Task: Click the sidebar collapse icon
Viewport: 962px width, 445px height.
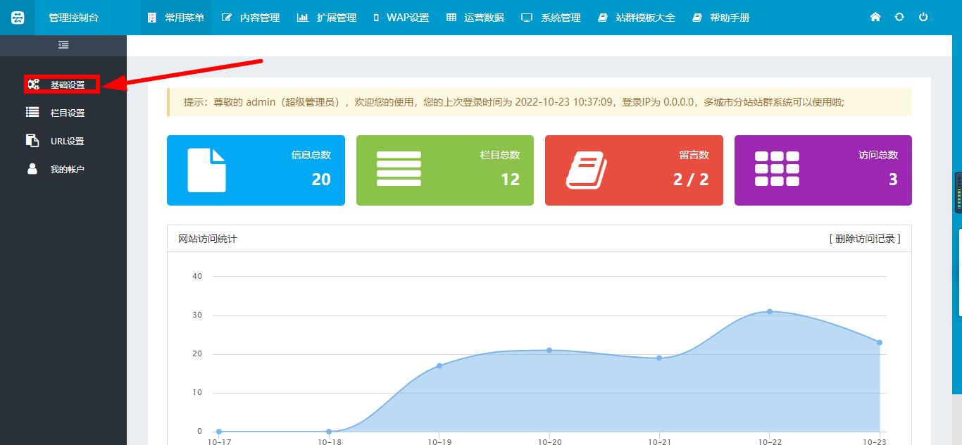Action: (x=63, y=45)
